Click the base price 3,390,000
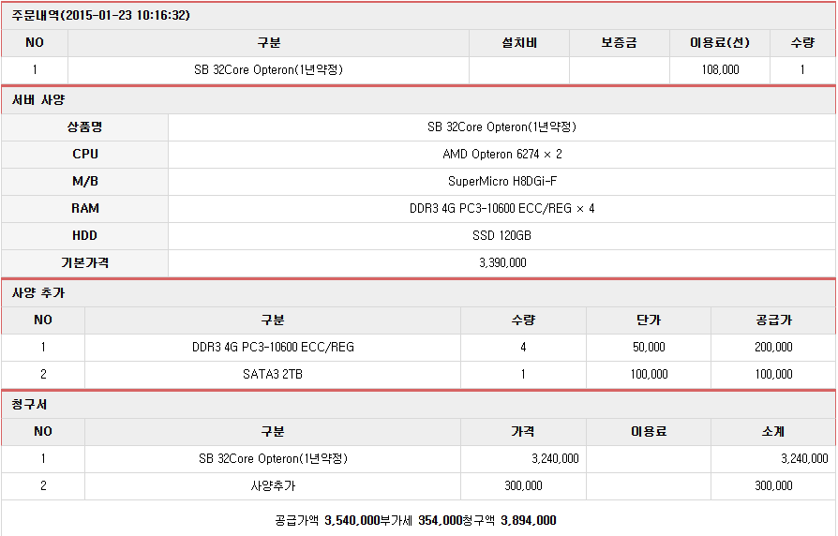The width and height of the screenshot is (838, 536). click(x=502, y=263)
